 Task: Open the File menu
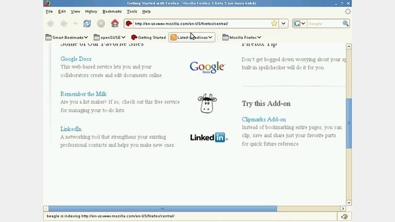pos(49,11)
